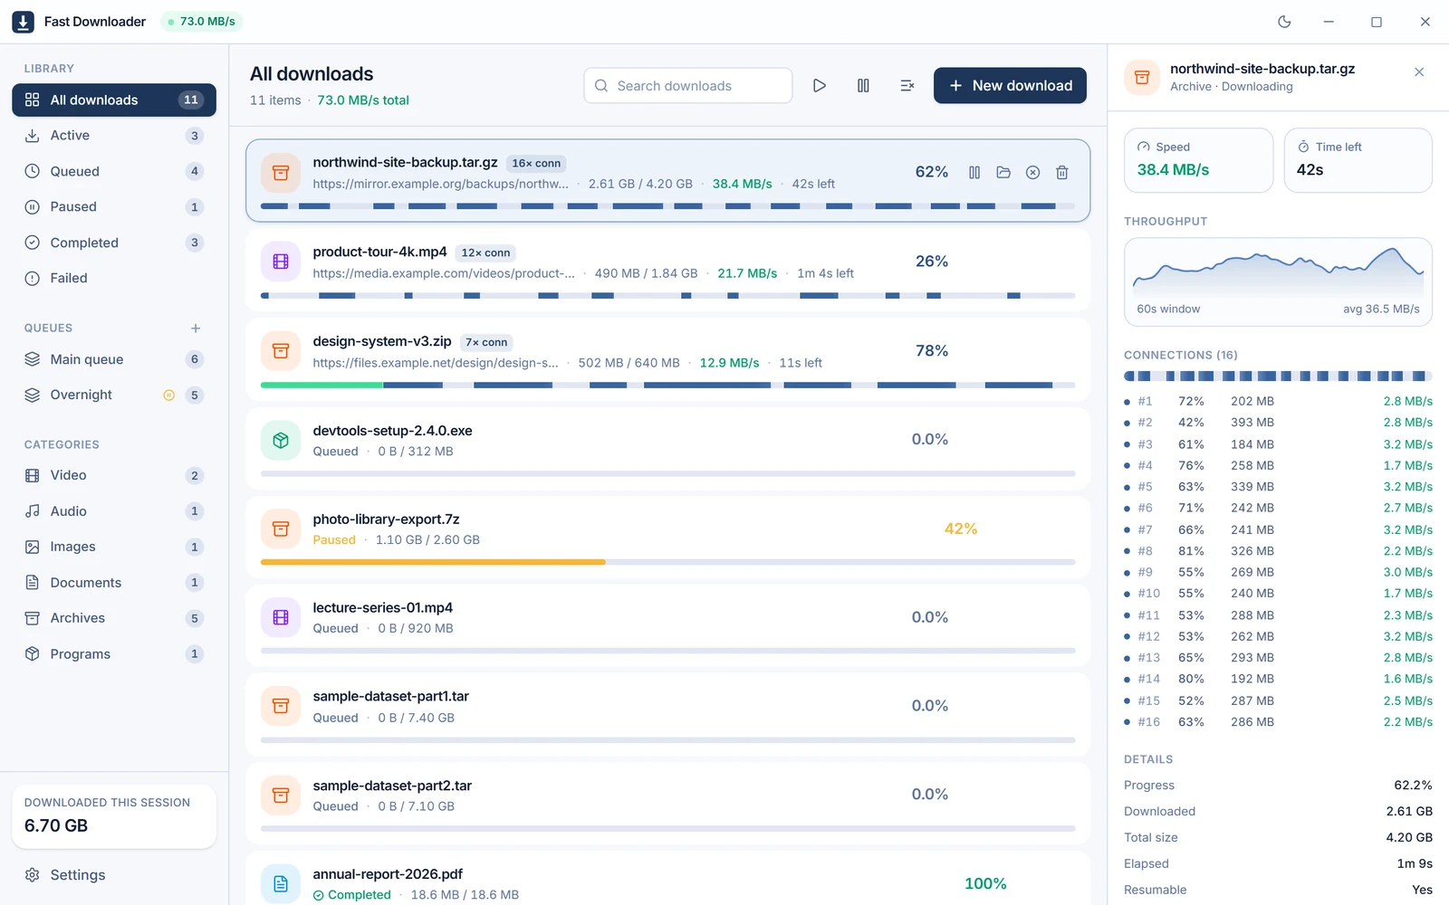Select the sample-dataset-part2.tar file name

pyautogui.click(x=392, y=786)
